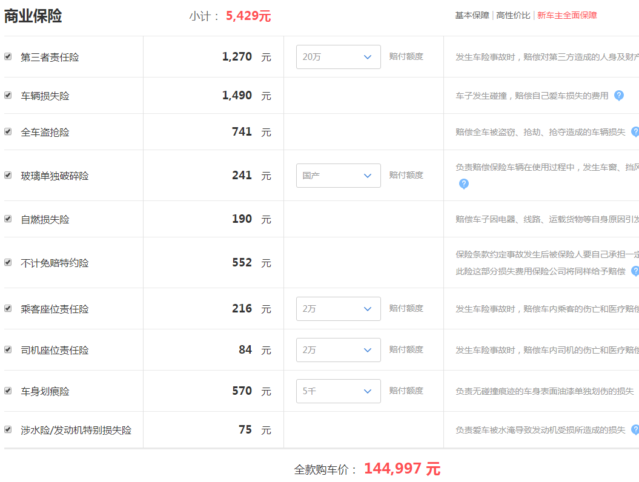Toggle 车辆损失险 checkbox
Viewport: 639px width, 482px height.
pyautogui.click(x=8, y=95)
